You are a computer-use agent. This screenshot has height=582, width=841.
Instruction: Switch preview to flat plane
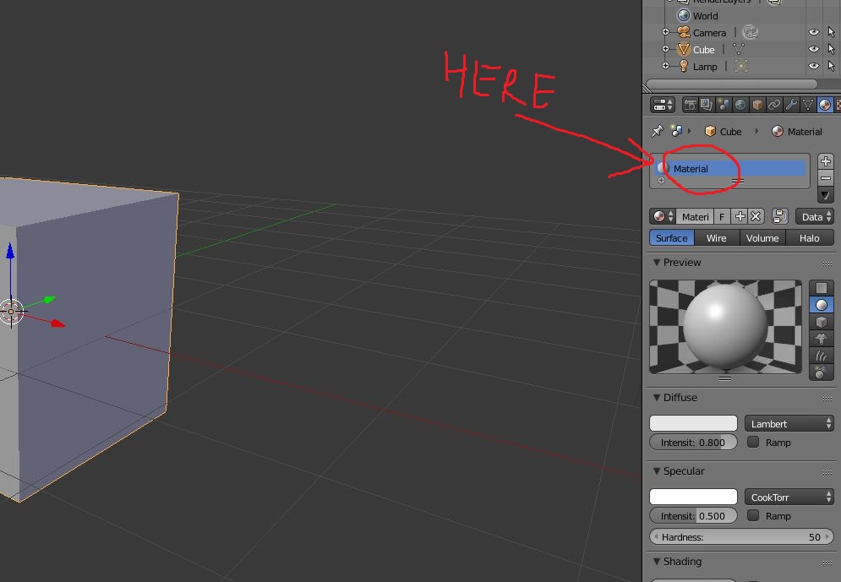point(822,288)
